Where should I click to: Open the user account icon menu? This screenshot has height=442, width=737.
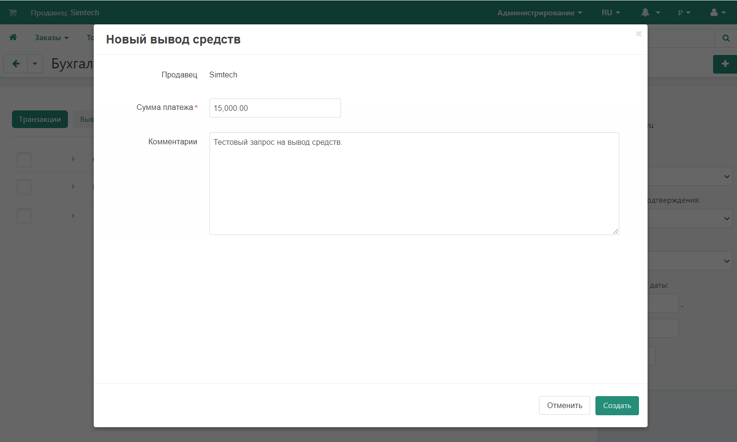(x=718, y=12)
